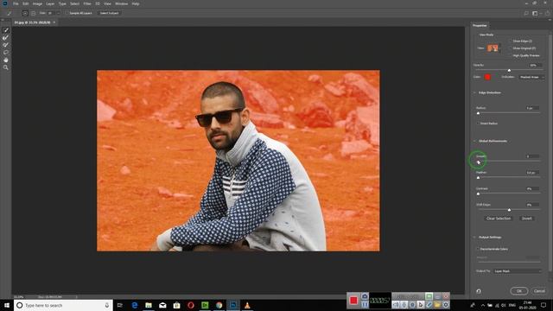
Task: Open the Filter menu
Action: (x=87, y=3)
